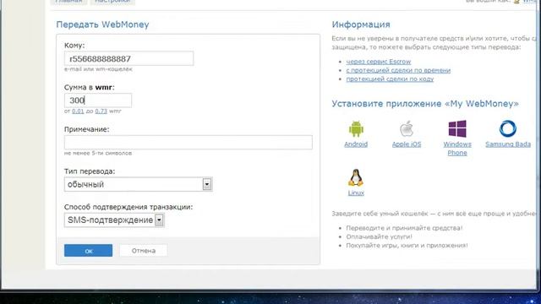Follow the Linux text link

pos(356,193)
